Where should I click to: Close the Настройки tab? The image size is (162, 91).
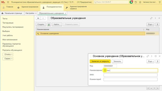coord(36,13)
